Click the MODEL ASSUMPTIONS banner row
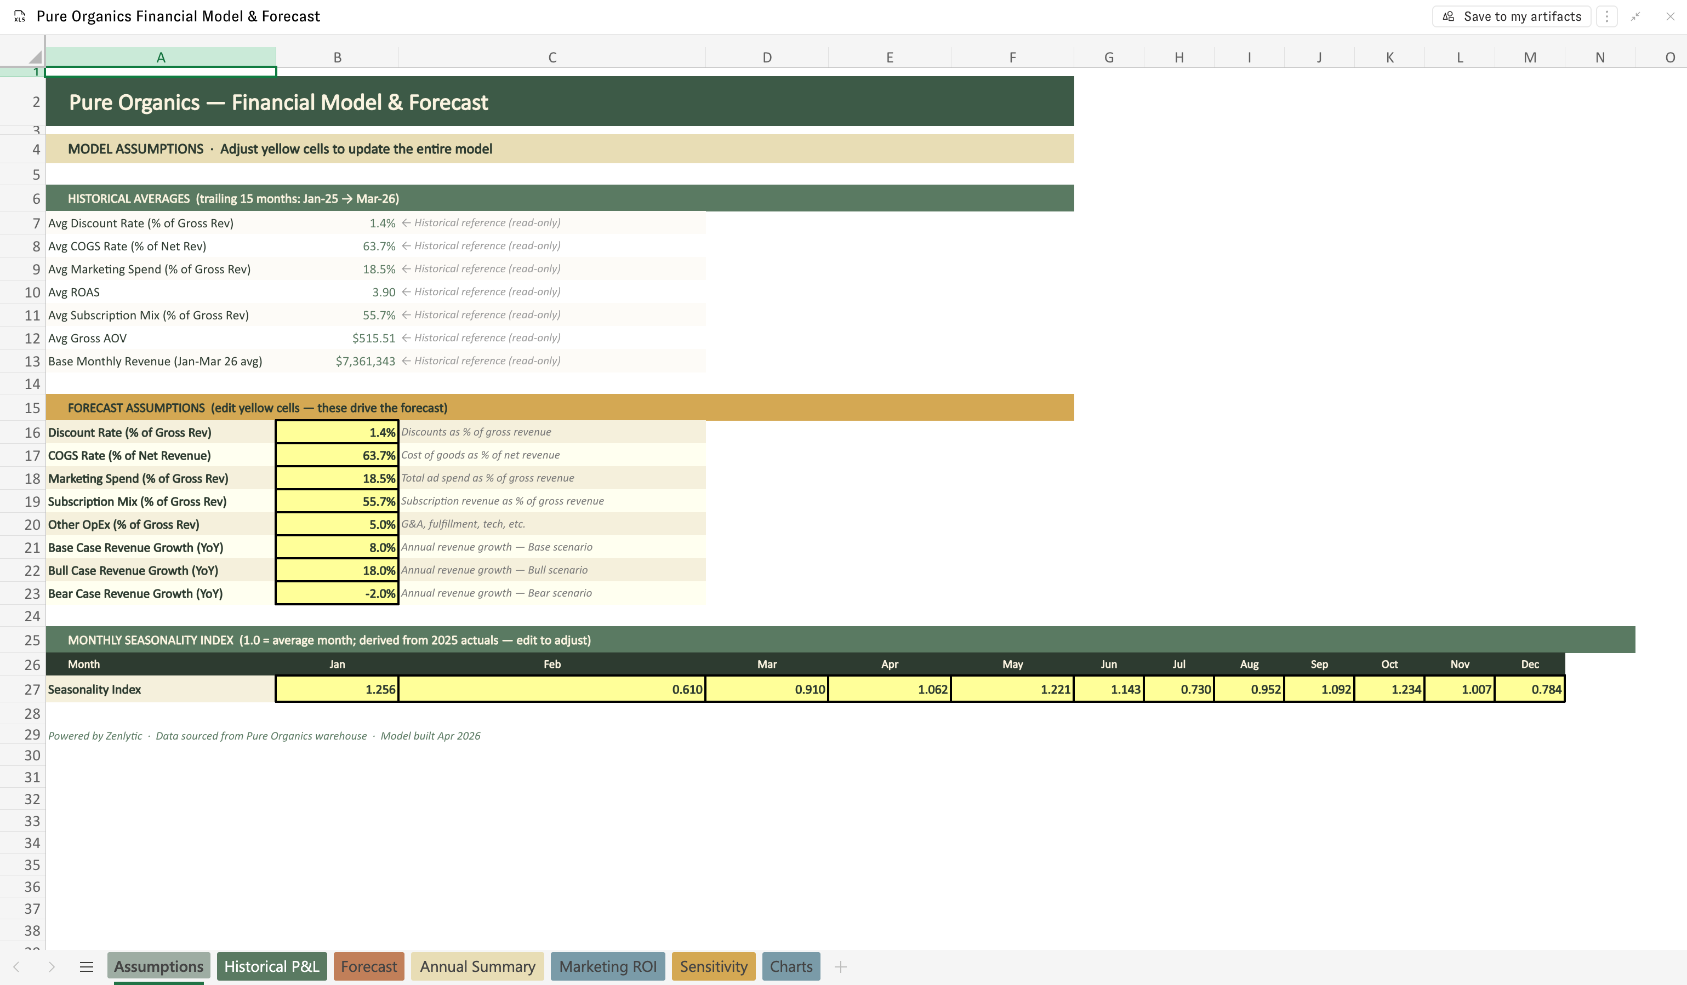 coord(560,148)
